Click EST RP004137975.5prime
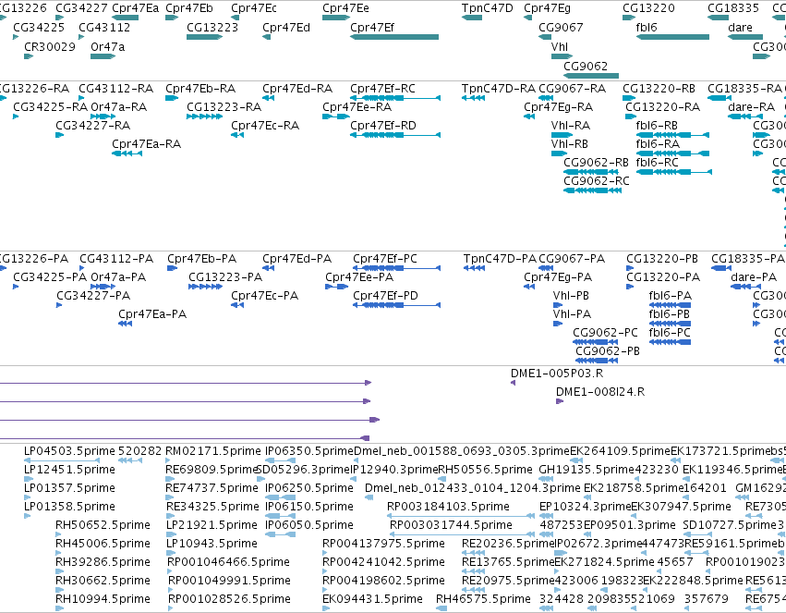The width and height of the screenshot is (786, 613). click(x=326, y=553)
